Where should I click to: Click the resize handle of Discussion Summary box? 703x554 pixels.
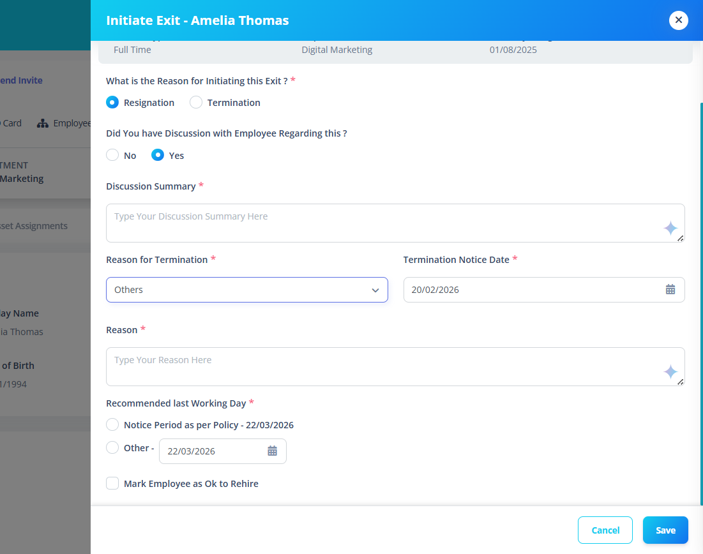point(681,239)
